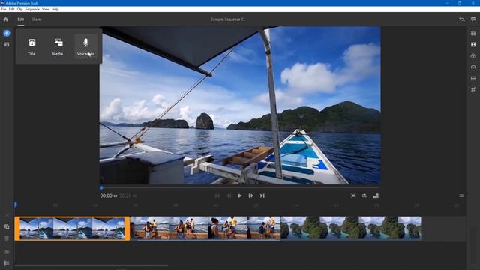Open the Audio panel icon
Viewport: 480px width, 270px height.
473,78
